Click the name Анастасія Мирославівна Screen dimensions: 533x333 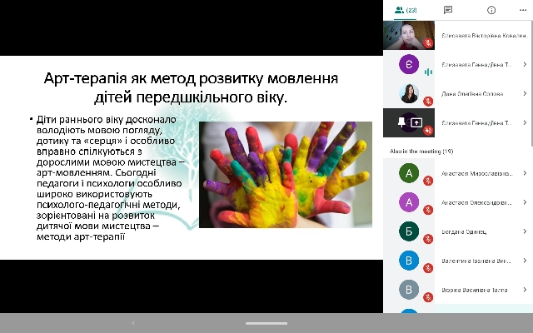(x=477, y=174)
